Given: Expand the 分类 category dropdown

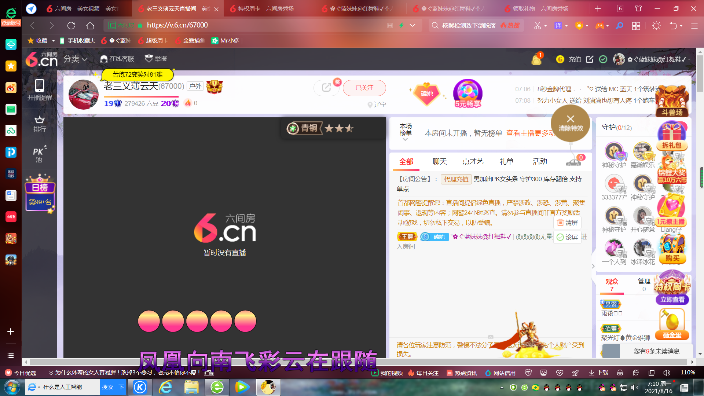Looking at the screenshot, I should pyautogui.click(x=75, y=59).
